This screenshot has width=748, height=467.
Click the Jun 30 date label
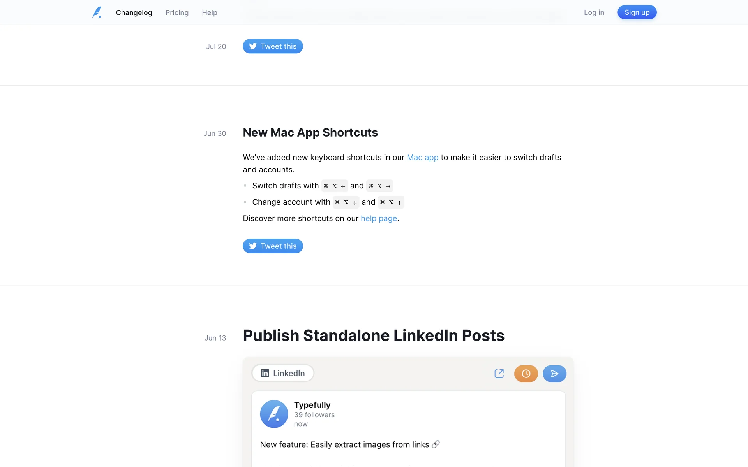(x=215, y=133)
